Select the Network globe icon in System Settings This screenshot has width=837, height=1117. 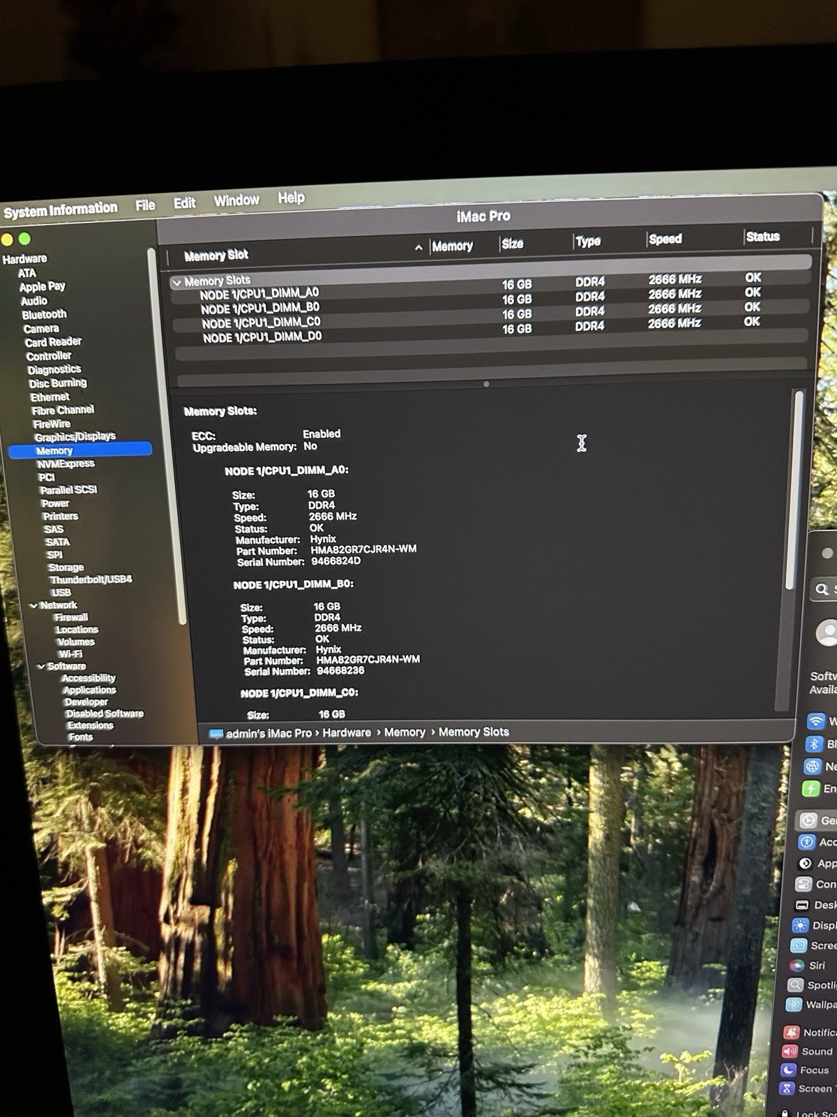pyautogui.click(x=813, y=767)
